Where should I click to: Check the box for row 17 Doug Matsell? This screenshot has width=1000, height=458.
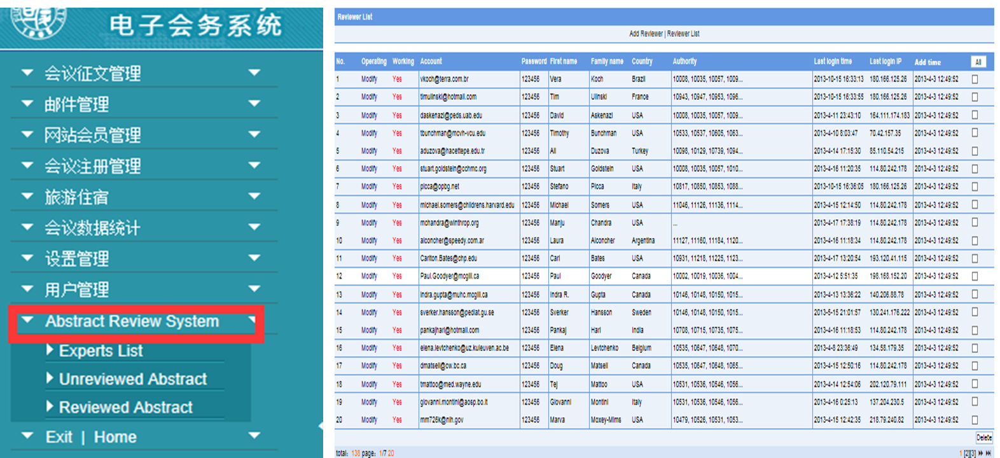point(975,366)
